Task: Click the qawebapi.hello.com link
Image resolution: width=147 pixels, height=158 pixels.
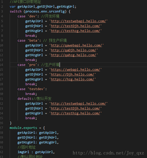Action: pyautogui.click(x=77, y=45)
